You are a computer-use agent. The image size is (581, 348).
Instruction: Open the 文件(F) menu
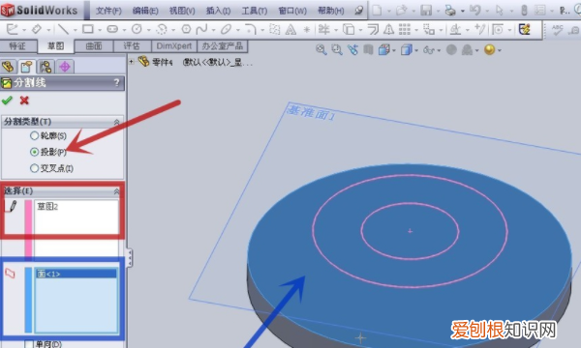108,11
